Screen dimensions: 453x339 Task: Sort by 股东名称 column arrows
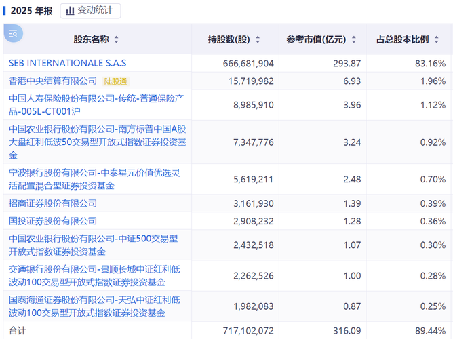(116, 39)
